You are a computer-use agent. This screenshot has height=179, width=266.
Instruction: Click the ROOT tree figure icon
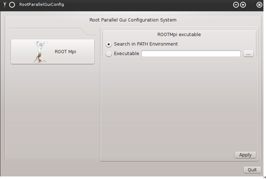coord(39,52)
